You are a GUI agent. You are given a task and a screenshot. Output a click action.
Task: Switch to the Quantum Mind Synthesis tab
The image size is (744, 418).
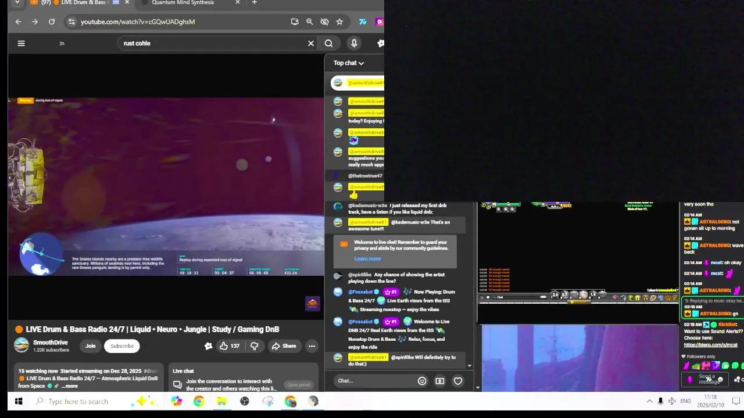click(183, 3)
